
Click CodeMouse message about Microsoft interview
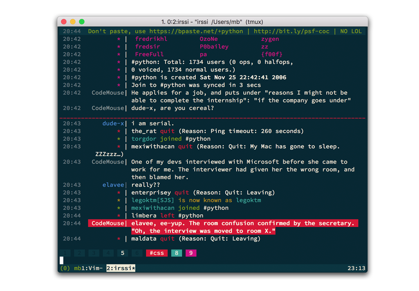(x=243, y=169)
